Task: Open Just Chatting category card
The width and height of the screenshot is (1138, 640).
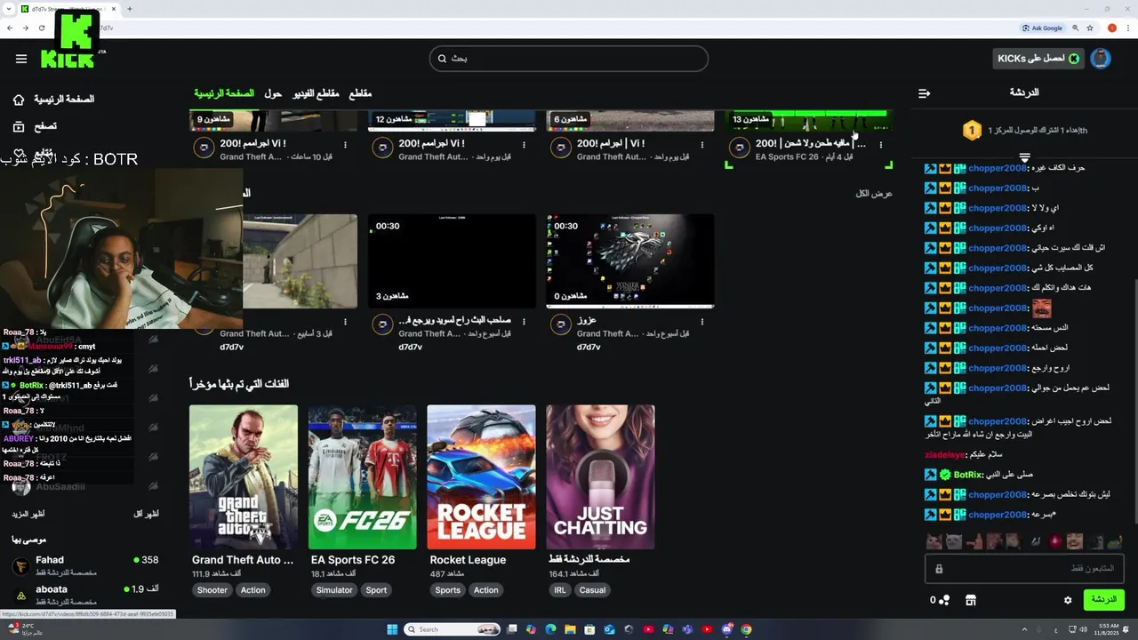Action: click(x=600, y=477)
